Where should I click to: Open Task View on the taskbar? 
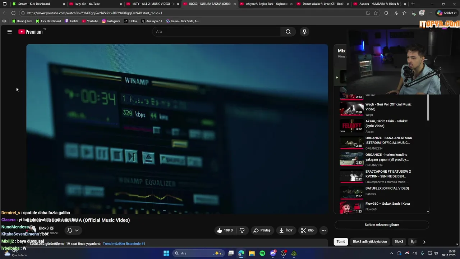(231, 253)
